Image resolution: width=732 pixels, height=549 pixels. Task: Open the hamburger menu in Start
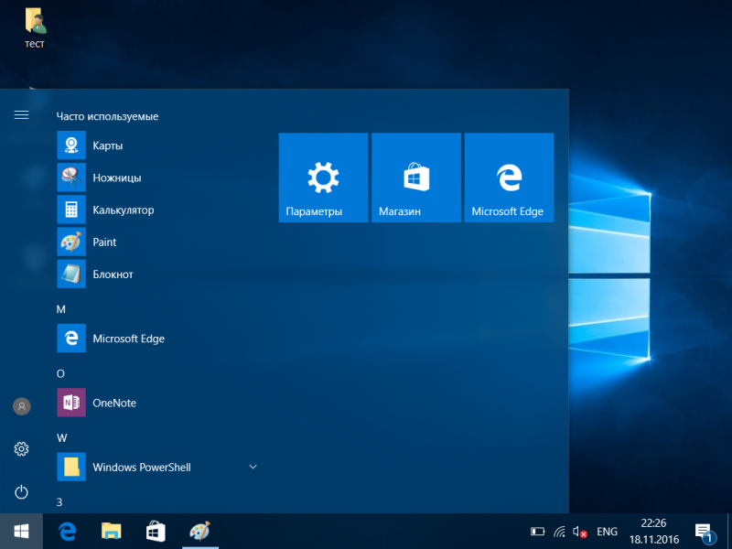point(21,115)
